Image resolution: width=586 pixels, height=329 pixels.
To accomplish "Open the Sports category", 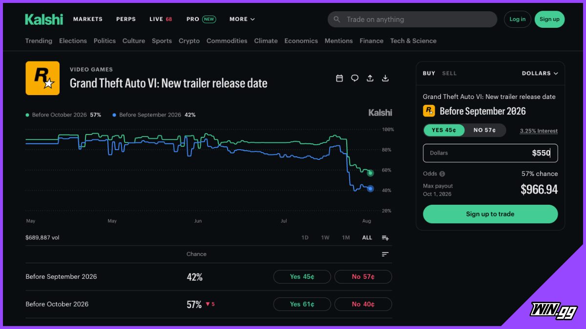I will point(162,41).
